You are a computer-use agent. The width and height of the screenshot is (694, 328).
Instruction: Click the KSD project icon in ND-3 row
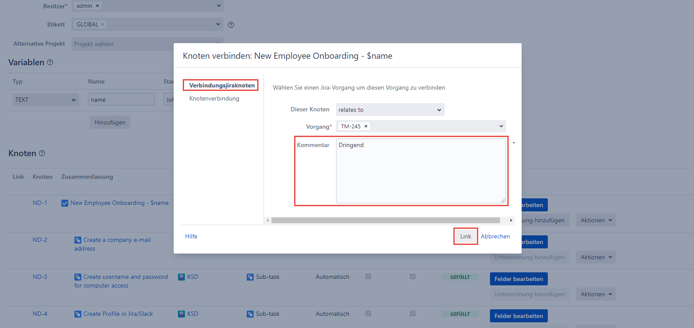click(181, 277)
